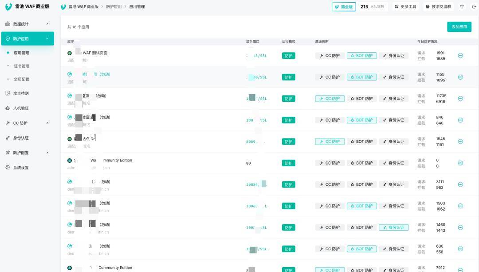Expand the CC 防护 sidebar submenu

(x=27, y=123)
